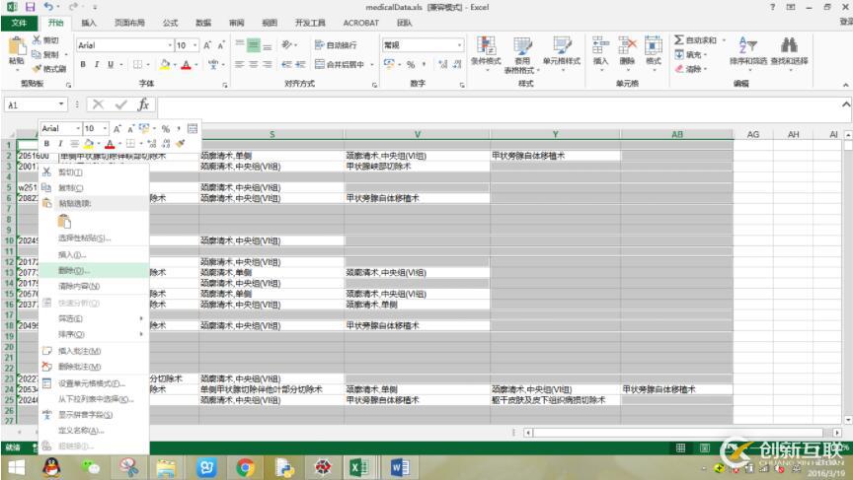
Task: Click the Format Painter brush in the ribbon
Action: [x=37, y=68]
